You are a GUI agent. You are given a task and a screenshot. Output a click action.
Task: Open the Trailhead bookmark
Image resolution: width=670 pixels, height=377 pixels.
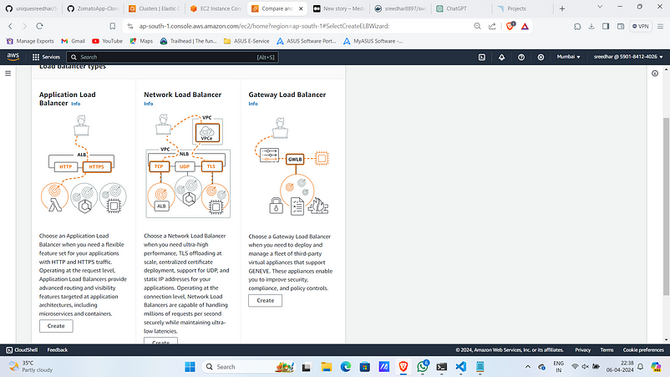coord(189,41)
